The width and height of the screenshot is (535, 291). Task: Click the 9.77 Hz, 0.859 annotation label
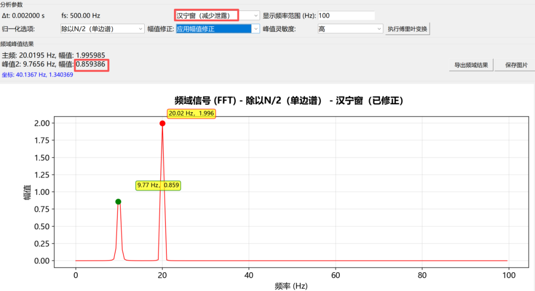(158, 185)
